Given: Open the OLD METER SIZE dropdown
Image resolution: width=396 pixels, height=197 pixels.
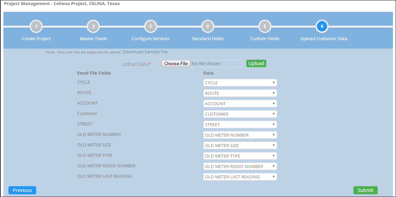Looking at the screenshot, I should (240, 145).
